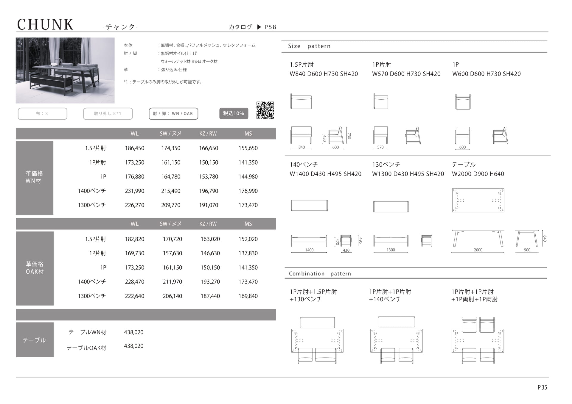Click the OAK材 1400ベンチ KZ/RW price 193,270
The width and height of the screenshot is (572, 404).
(210, 282)
